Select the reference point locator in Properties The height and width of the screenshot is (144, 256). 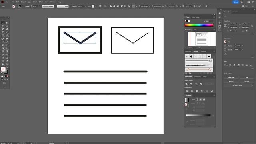click(x=225, y=26)
